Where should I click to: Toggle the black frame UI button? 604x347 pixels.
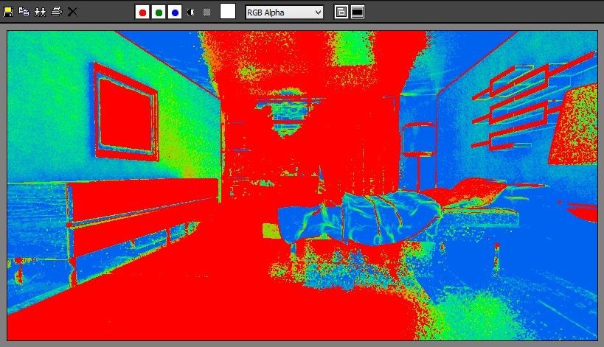[358, 12]
